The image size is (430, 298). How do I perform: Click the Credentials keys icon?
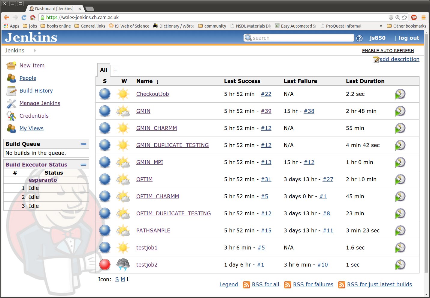[11, 116]
